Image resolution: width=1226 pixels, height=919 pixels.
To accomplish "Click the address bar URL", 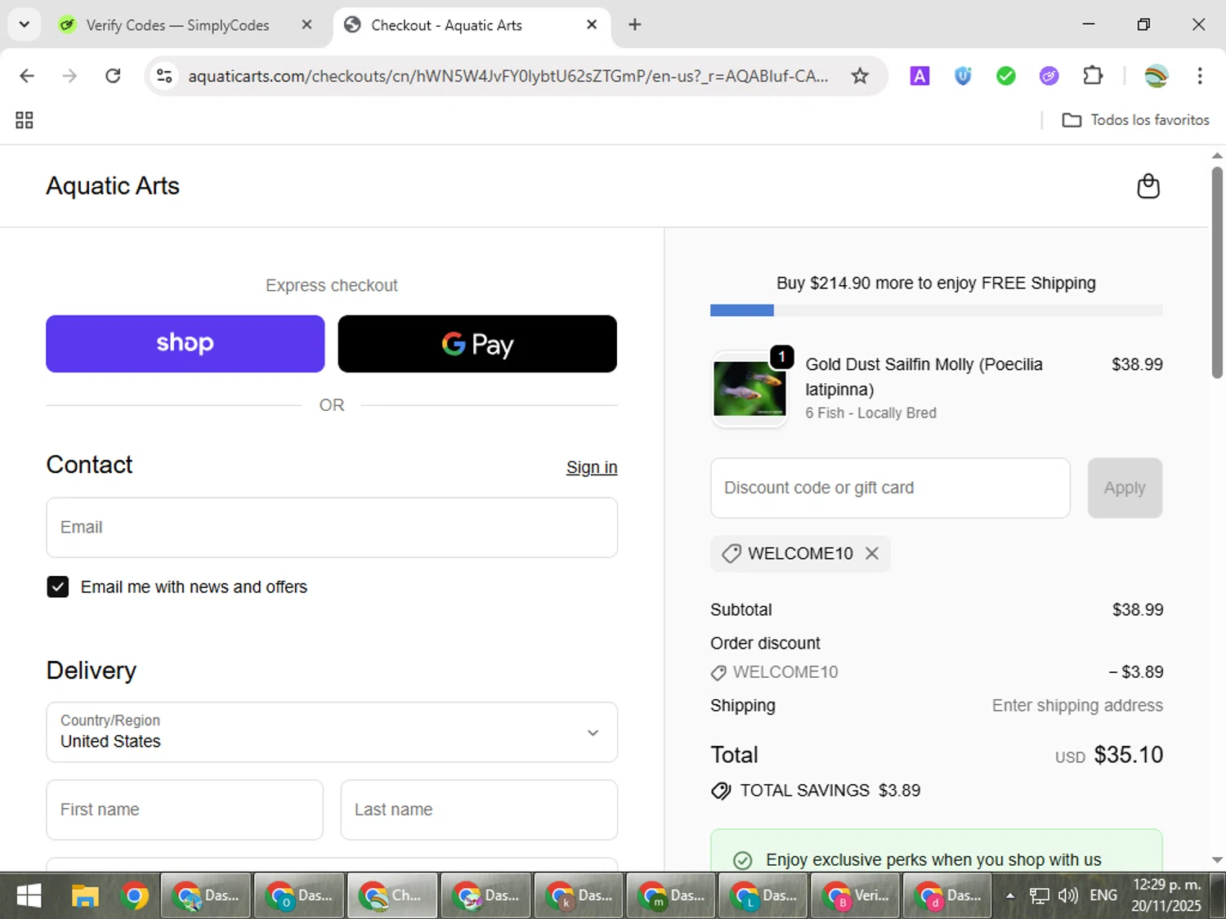I will (x=508, y=76).
